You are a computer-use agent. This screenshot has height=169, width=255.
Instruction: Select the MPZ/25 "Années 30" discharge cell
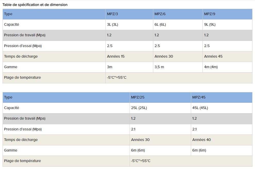point(140,140)
